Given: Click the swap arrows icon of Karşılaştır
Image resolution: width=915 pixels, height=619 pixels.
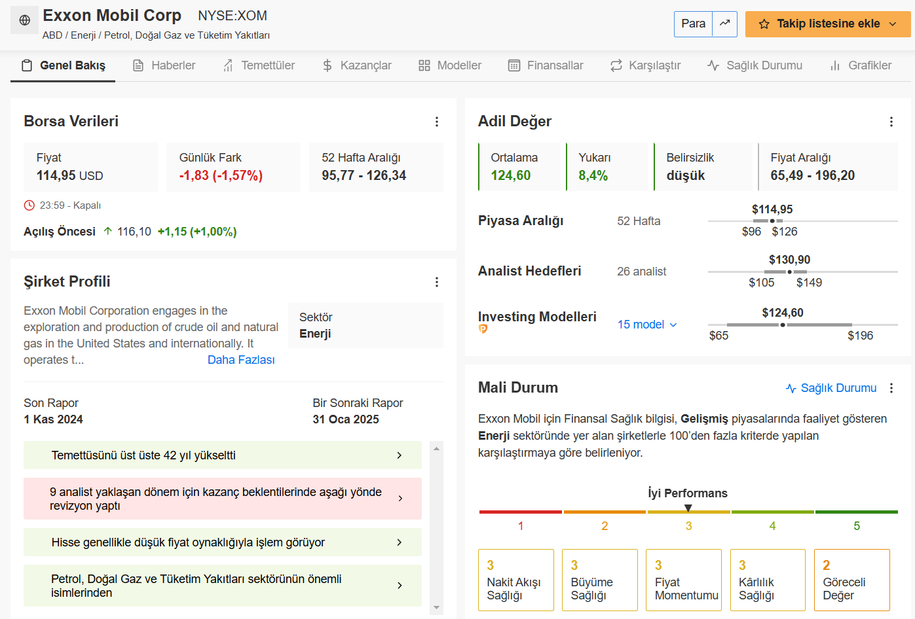Looking at the screenshot, I should (x=616, y=65).
